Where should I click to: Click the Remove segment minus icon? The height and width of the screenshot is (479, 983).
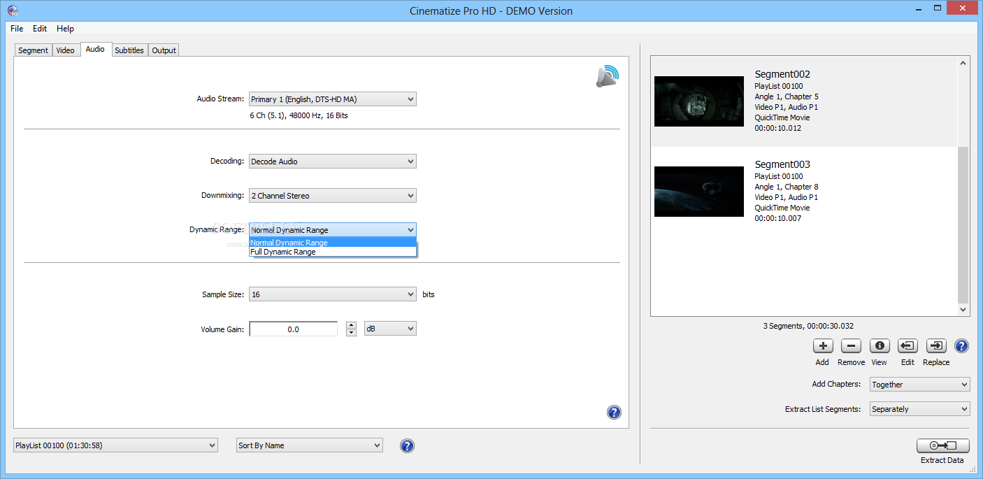[x=851, y=345]
